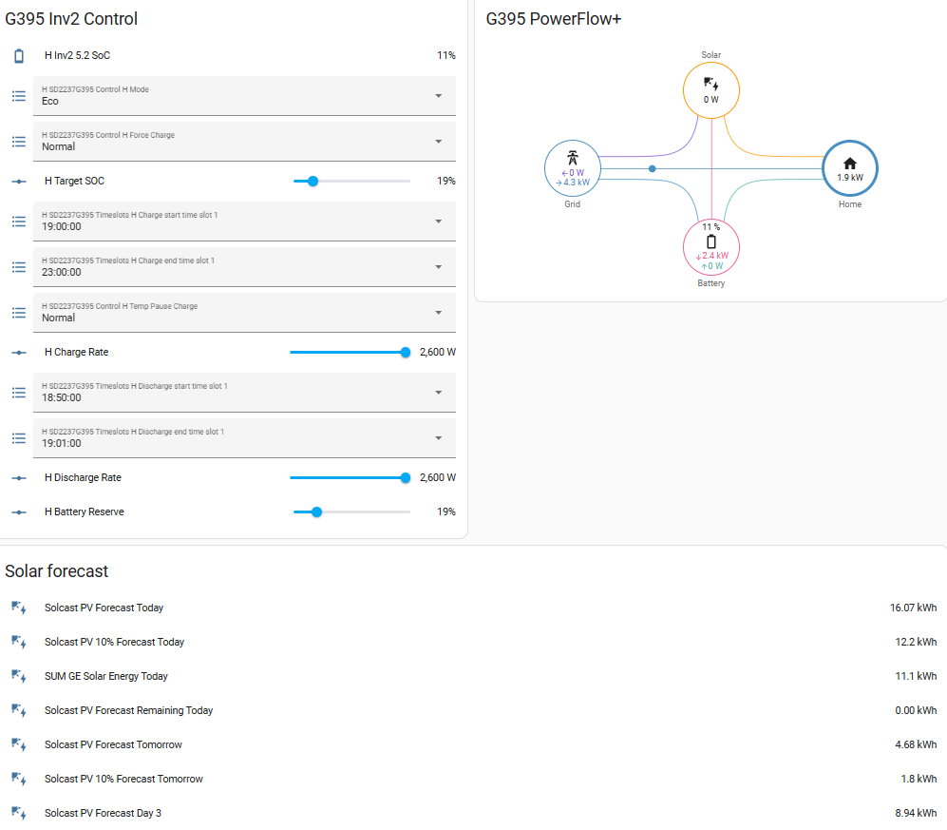Click the solar icon beside Solcast PV Forecast Today
This screenshot has height=830, width=947.
click(x=19, y=608)
